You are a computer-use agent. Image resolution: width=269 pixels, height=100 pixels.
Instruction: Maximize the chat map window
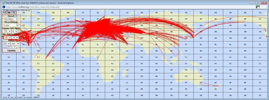(x=258, y=3)
